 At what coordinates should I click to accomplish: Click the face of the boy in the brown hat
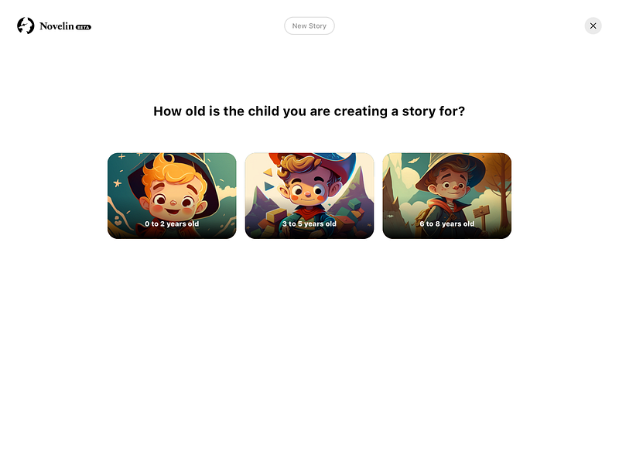click(453, 186)
